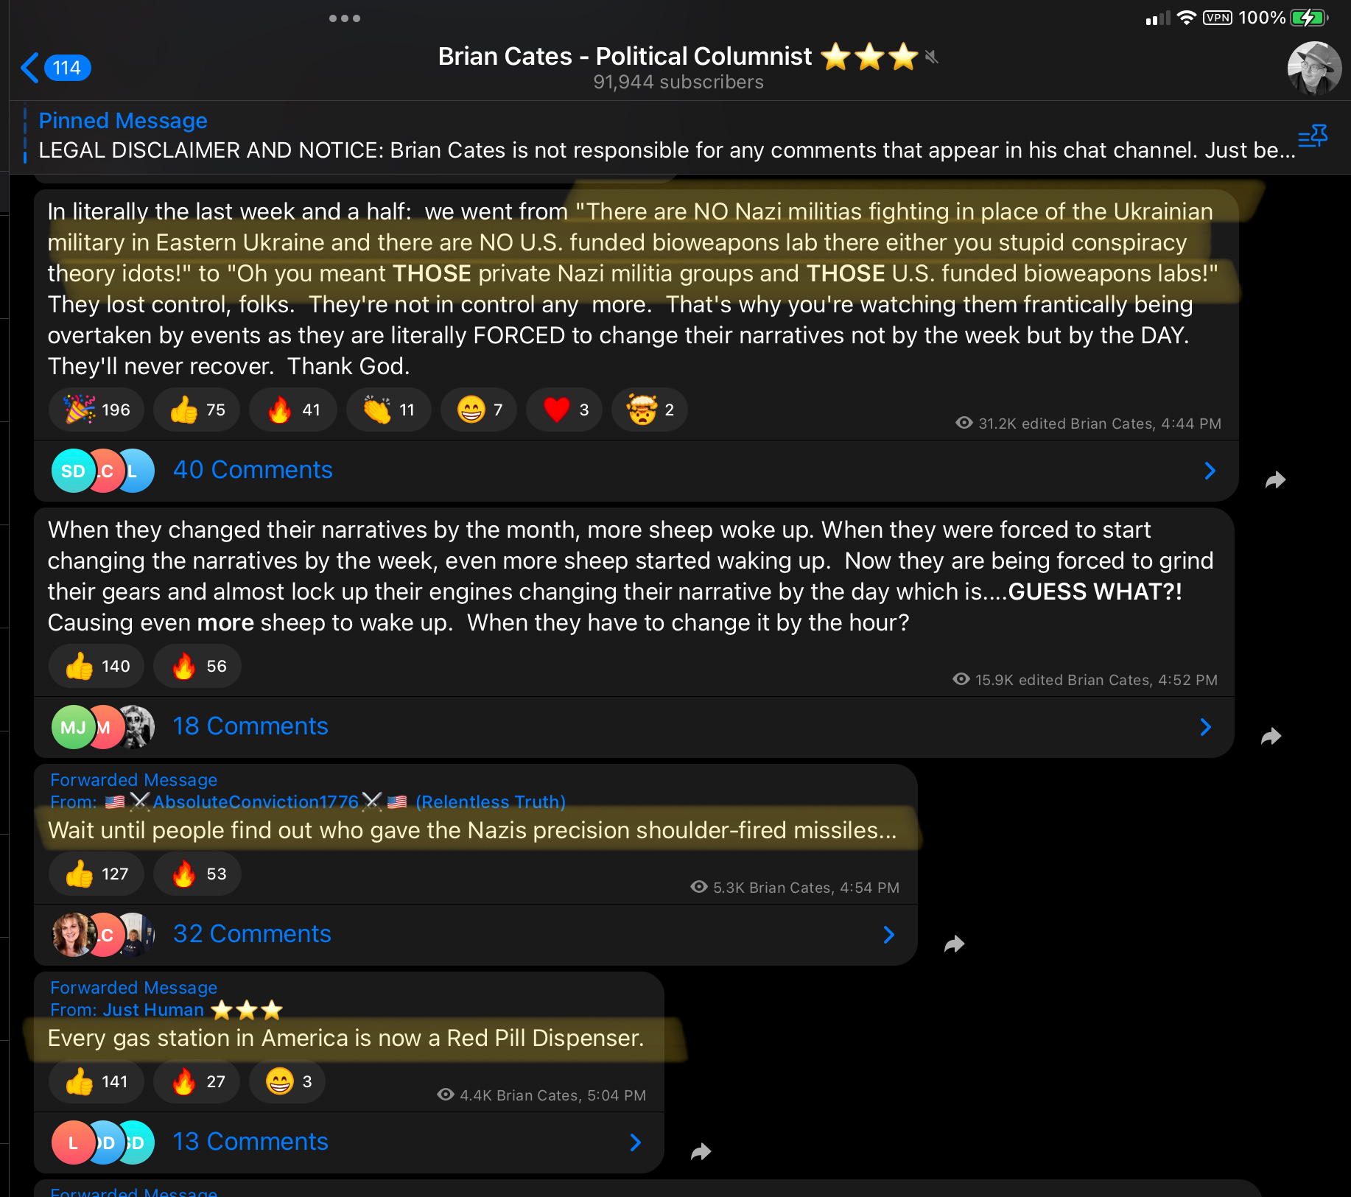Viewport: 1351px width, 1197px height.
Task: Expand the 18 Comments thread chevron
Action: 1205,727
